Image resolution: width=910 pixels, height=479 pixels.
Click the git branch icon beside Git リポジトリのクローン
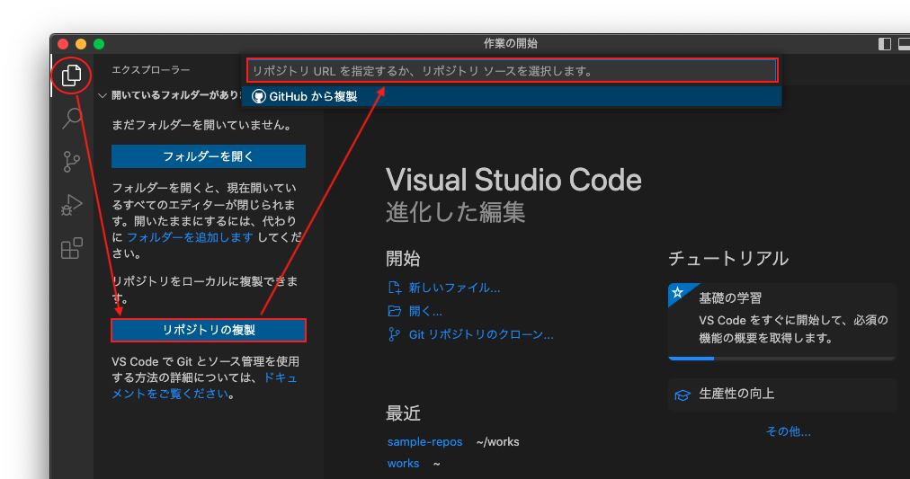click(394, 334)
